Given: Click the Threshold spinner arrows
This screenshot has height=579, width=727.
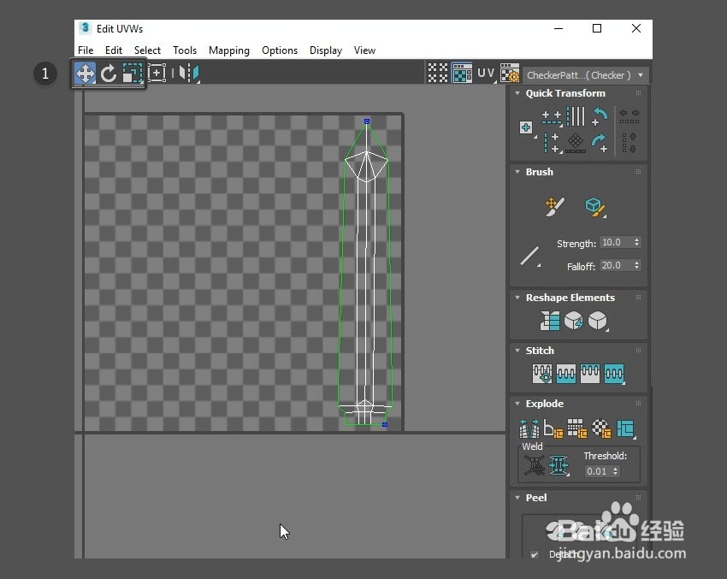Looking at the screenshot, I should (x=616, y=471).
